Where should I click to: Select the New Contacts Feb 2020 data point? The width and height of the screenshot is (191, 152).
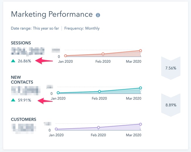(99, 91)
